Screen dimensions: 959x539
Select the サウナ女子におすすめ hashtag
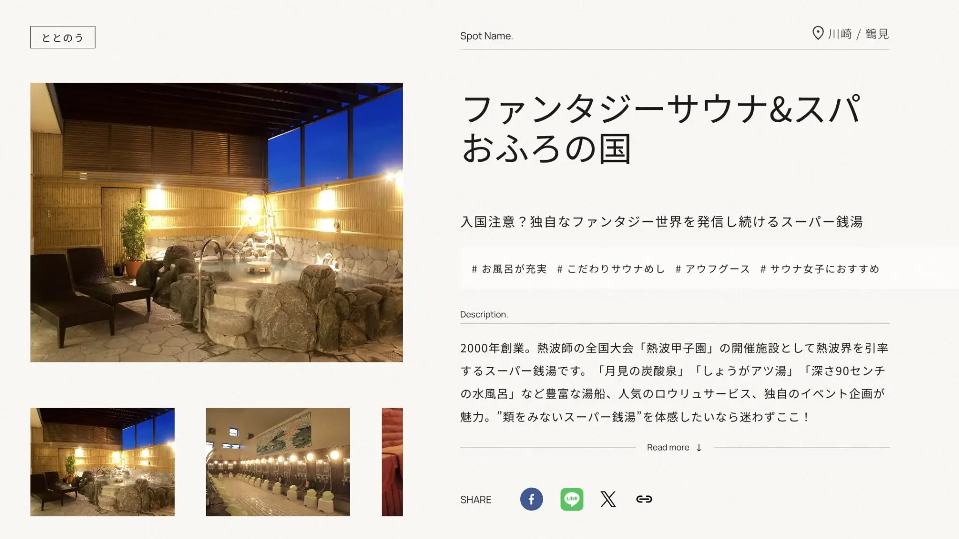click(x=820, y=269)
